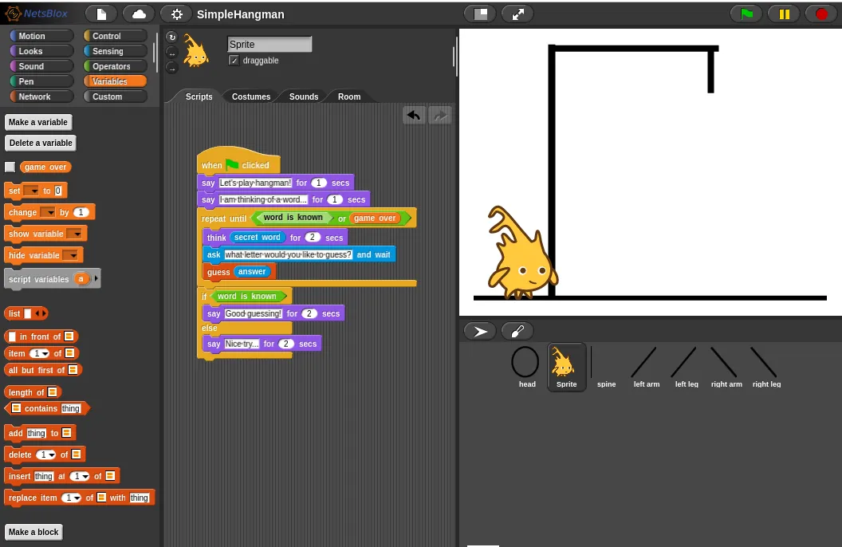Screen dimensions: 842x547
Task: Toggle the draggable checkbox
Action: pyautogui.click(x=234, y=60)
